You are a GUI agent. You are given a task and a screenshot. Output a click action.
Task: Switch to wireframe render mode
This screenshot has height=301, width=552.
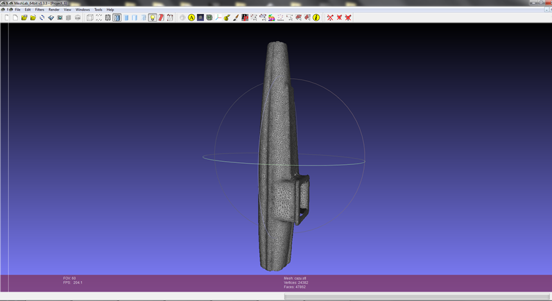tap(108, 17)
